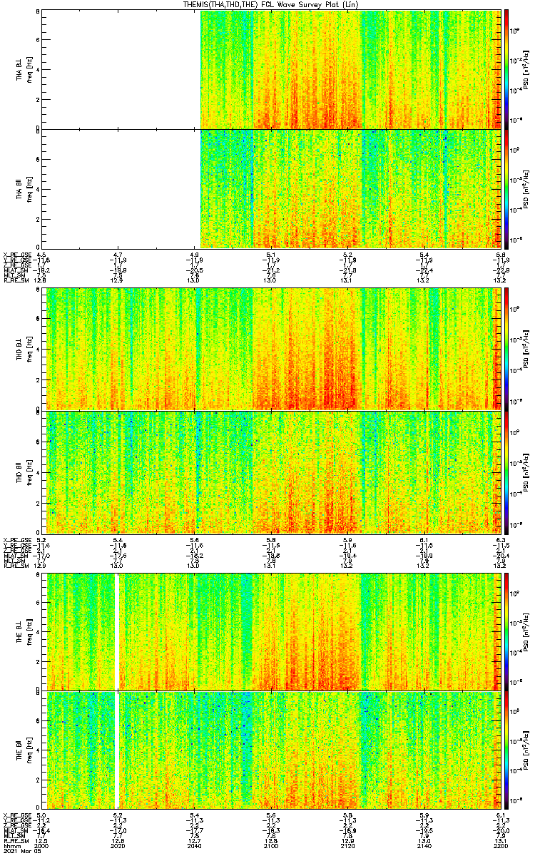Select the THD B-perpendicular spectrogram panel

272,350
